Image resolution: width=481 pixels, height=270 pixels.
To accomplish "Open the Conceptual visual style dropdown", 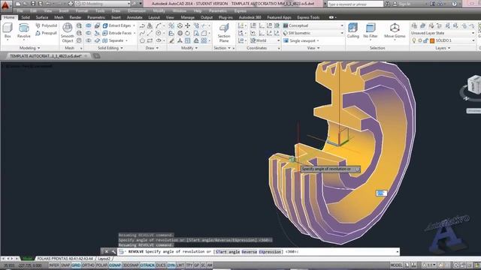I will tap(313, 25).
